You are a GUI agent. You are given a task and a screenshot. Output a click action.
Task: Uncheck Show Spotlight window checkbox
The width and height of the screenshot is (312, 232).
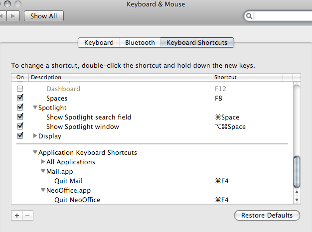(x=20, y=126)
